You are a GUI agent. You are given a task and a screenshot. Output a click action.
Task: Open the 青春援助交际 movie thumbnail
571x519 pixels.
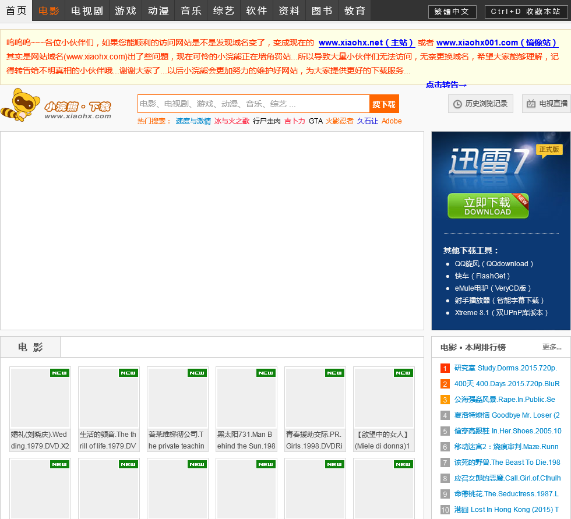(x=315, y=397)
